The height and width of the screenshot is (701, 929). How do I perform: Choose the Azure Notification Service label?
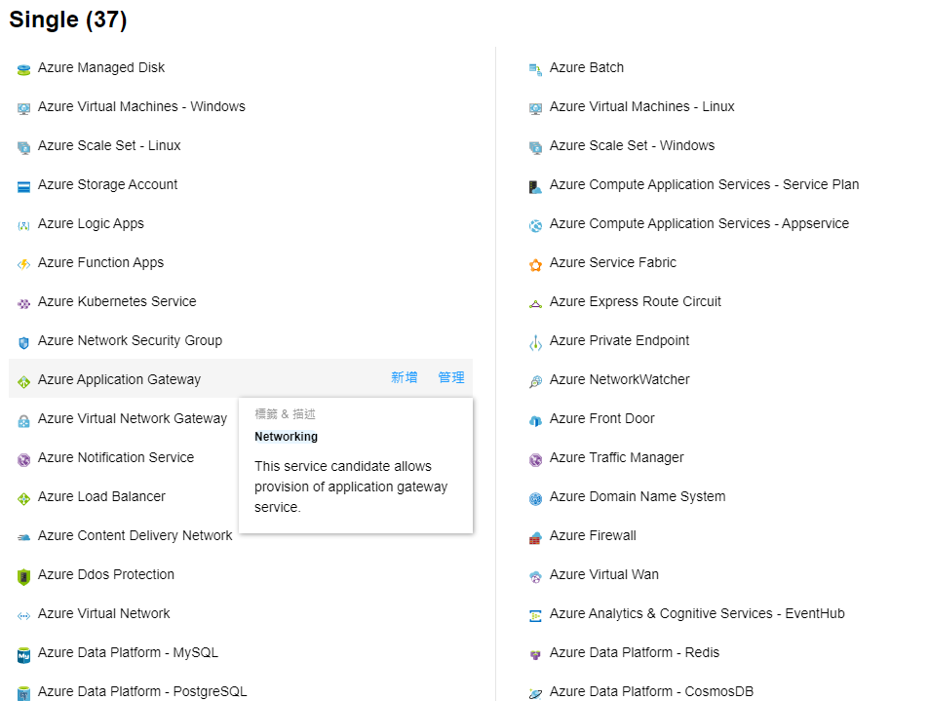[x=116, y=457]
